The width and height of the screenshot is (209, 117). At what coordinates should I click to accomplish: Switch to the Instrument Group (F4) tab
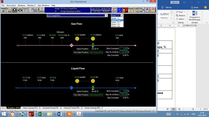pos(50,108)
